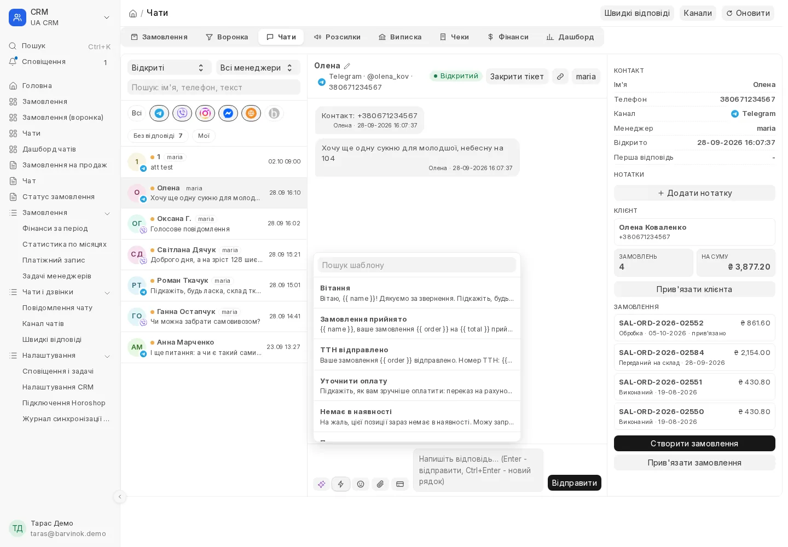Image resolution: width=788 pixels, height=547 pixels.
Task: Click the AI sparkle icon in composer
Action: tap(321, 484)
